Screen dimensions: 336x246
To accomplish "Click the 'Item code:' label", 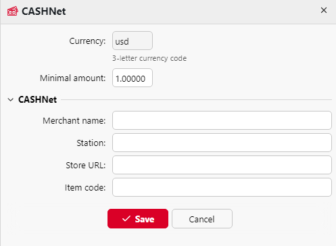I will point(85,187).
